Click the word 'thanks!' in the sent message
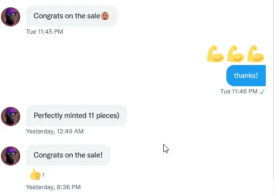This screenshot has width=274, height=196. (x=246, y=76)
